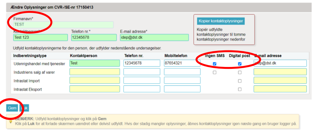Click E-mail field for Udenrigshandel med tjenester
The width and height of the screenshot is (313, 131).
tap(280, 63)
